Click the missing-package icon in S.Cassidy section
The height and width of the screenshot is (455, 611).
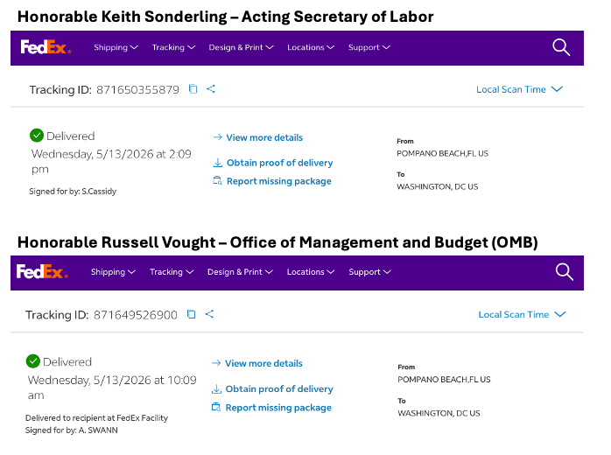[217, 180]
